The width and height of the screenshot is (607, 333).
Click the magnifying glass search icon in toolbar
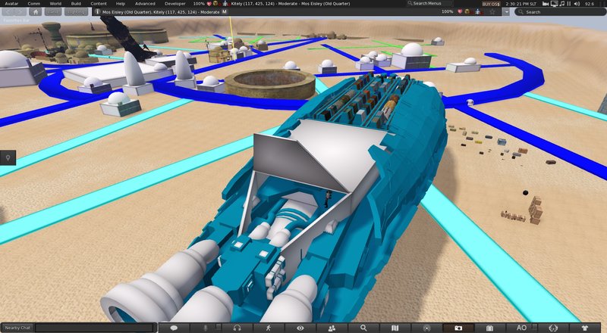[x=363, y=328]
